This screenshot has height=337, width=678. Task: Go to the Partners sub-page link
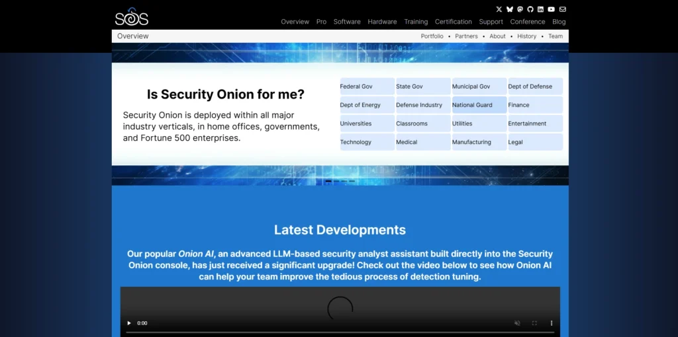pos(466,36)
